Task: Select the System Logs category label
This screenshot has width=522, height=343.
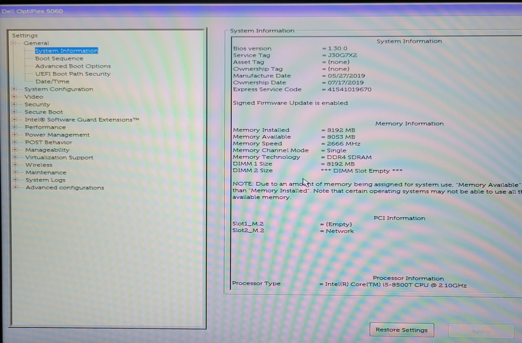Action: [46, 180]
